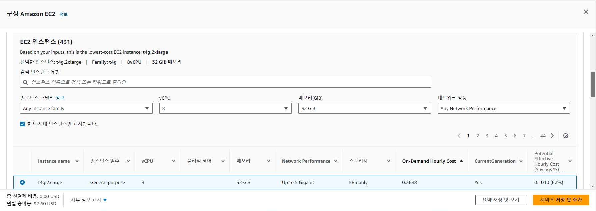
Task: Open 정보 link beside 인스턴스 패밀리
Action: [60, 98]
